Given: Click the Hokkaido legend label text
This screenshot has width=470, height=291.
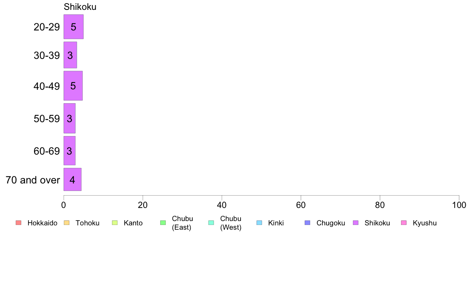Looking at the screenshot, I should 42,223.
